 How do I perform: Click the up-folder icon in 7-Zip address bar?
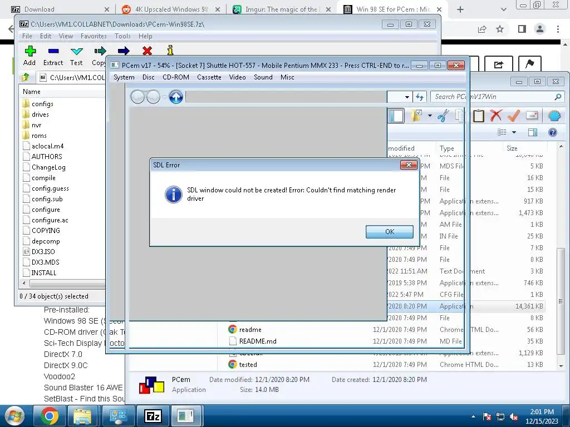click(x=26, y=77)
